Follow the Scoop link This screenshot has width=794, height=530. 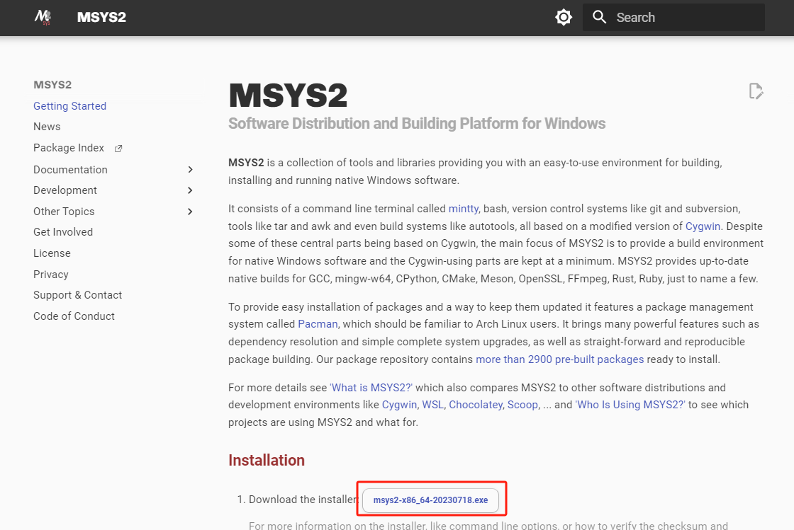[x=524, y=405]
